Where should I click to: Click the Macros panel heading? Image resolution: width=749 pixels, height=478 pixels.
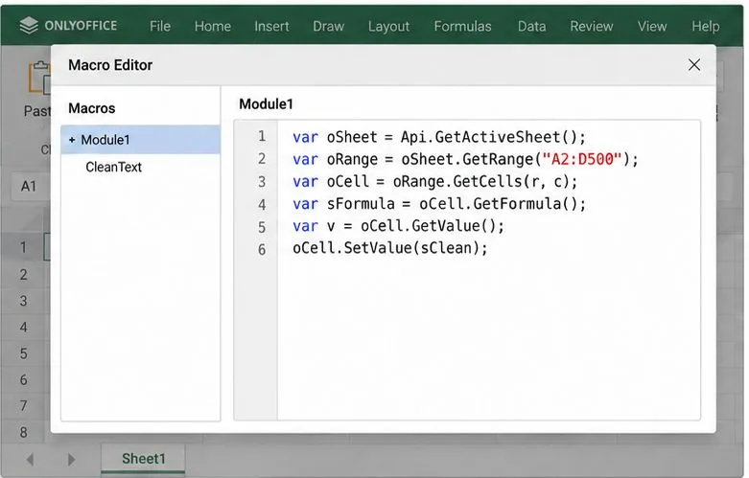pos(92,108)
